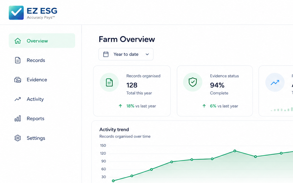Click the image stack icon beside Evidence

point(18,80)
